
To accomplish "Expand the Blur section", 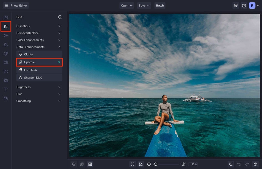I will point(39,94).
